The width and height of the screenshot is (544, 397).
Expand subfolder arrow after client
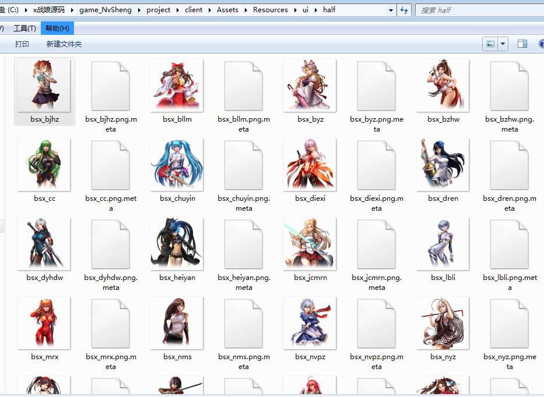(210, 10)
